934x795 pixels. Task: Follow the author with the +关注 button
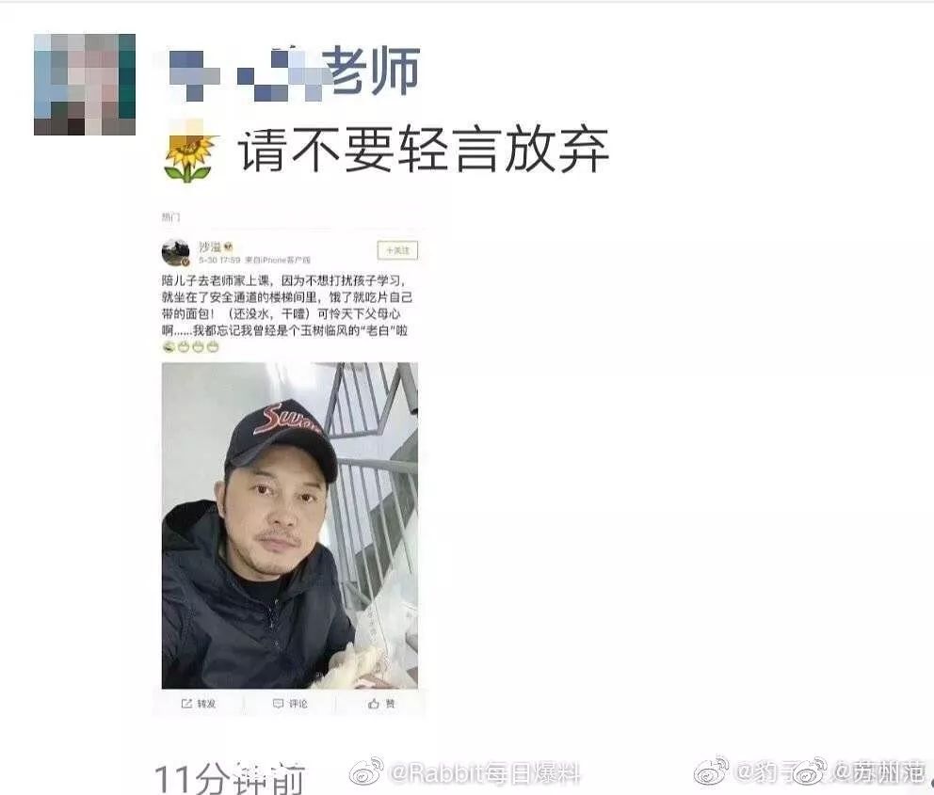(x=397, y=250)
